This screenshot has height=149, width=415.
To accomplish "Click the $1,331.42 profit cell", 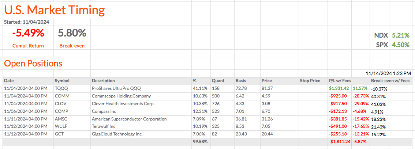I will pos(339,88).
